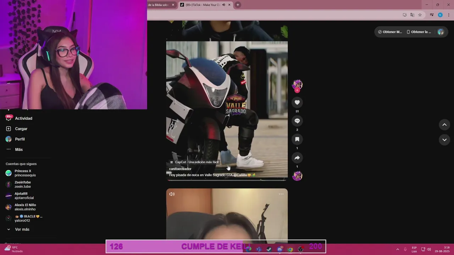Expand Ver más followed accounts
454x255 pixels.
[22, 229]
